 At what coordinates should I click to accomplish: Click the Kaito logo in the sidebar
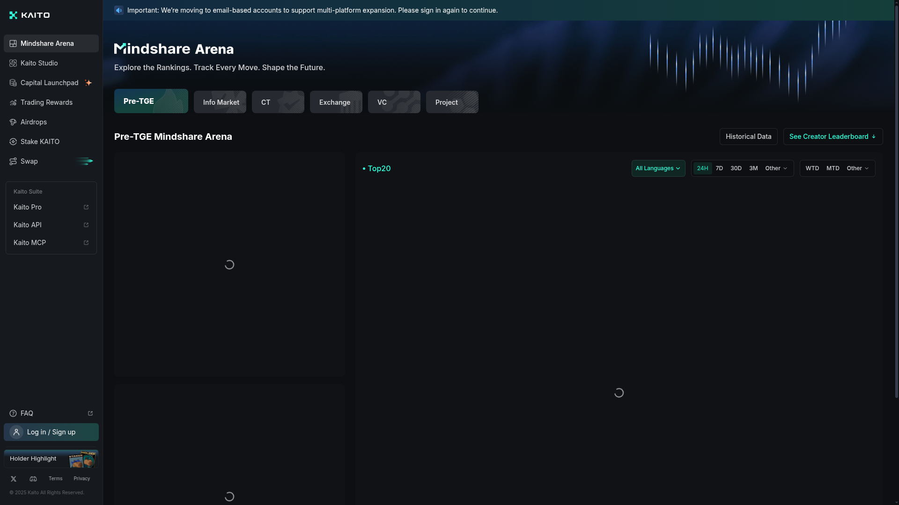[29, 15]
